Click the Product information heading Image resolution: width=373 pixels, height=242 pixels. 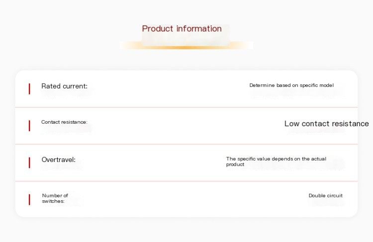click(182, 28)
